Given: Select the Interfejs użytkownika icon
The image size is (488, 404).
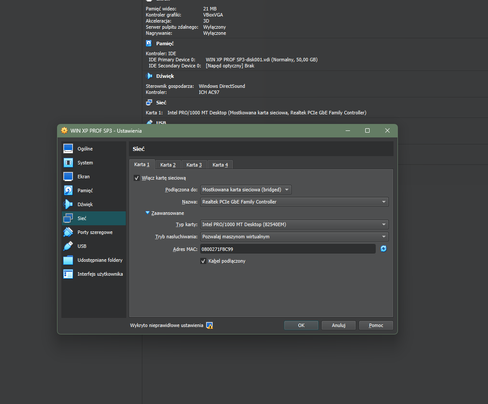Looking at the screenshot, I should point(68,274).
